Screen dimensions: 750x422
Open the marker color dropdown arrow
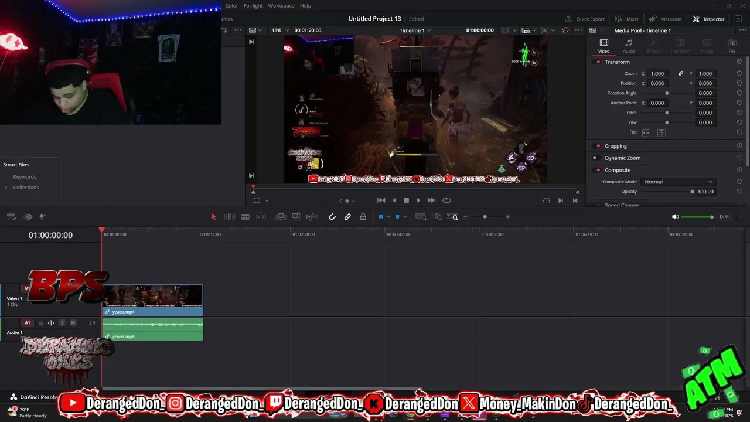[405, 217]
